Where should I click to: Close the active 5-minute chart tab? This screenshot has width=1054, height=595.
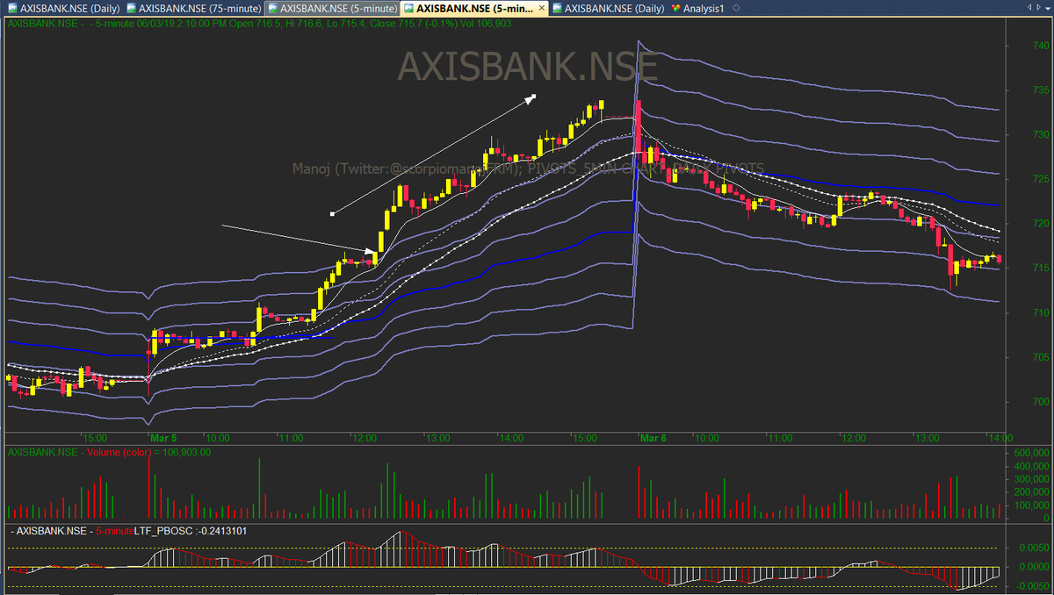543,8
